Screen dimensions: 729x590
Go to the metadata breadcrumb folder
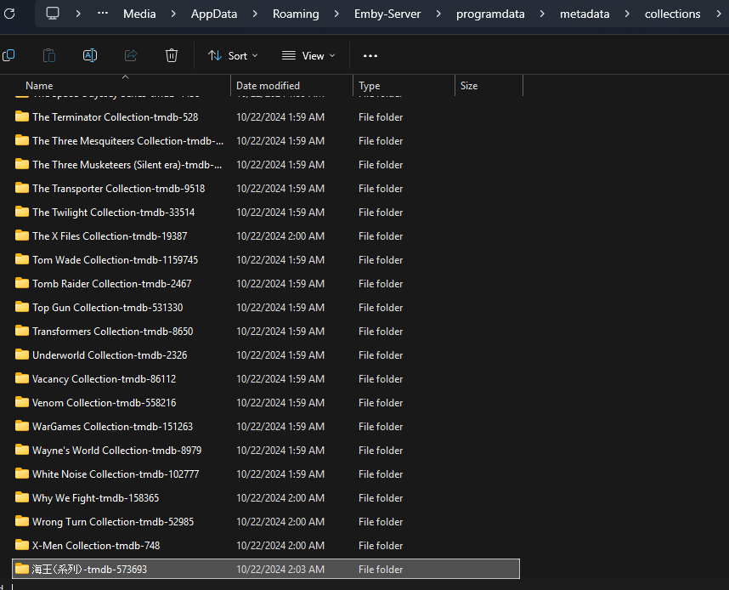point(589,14)
